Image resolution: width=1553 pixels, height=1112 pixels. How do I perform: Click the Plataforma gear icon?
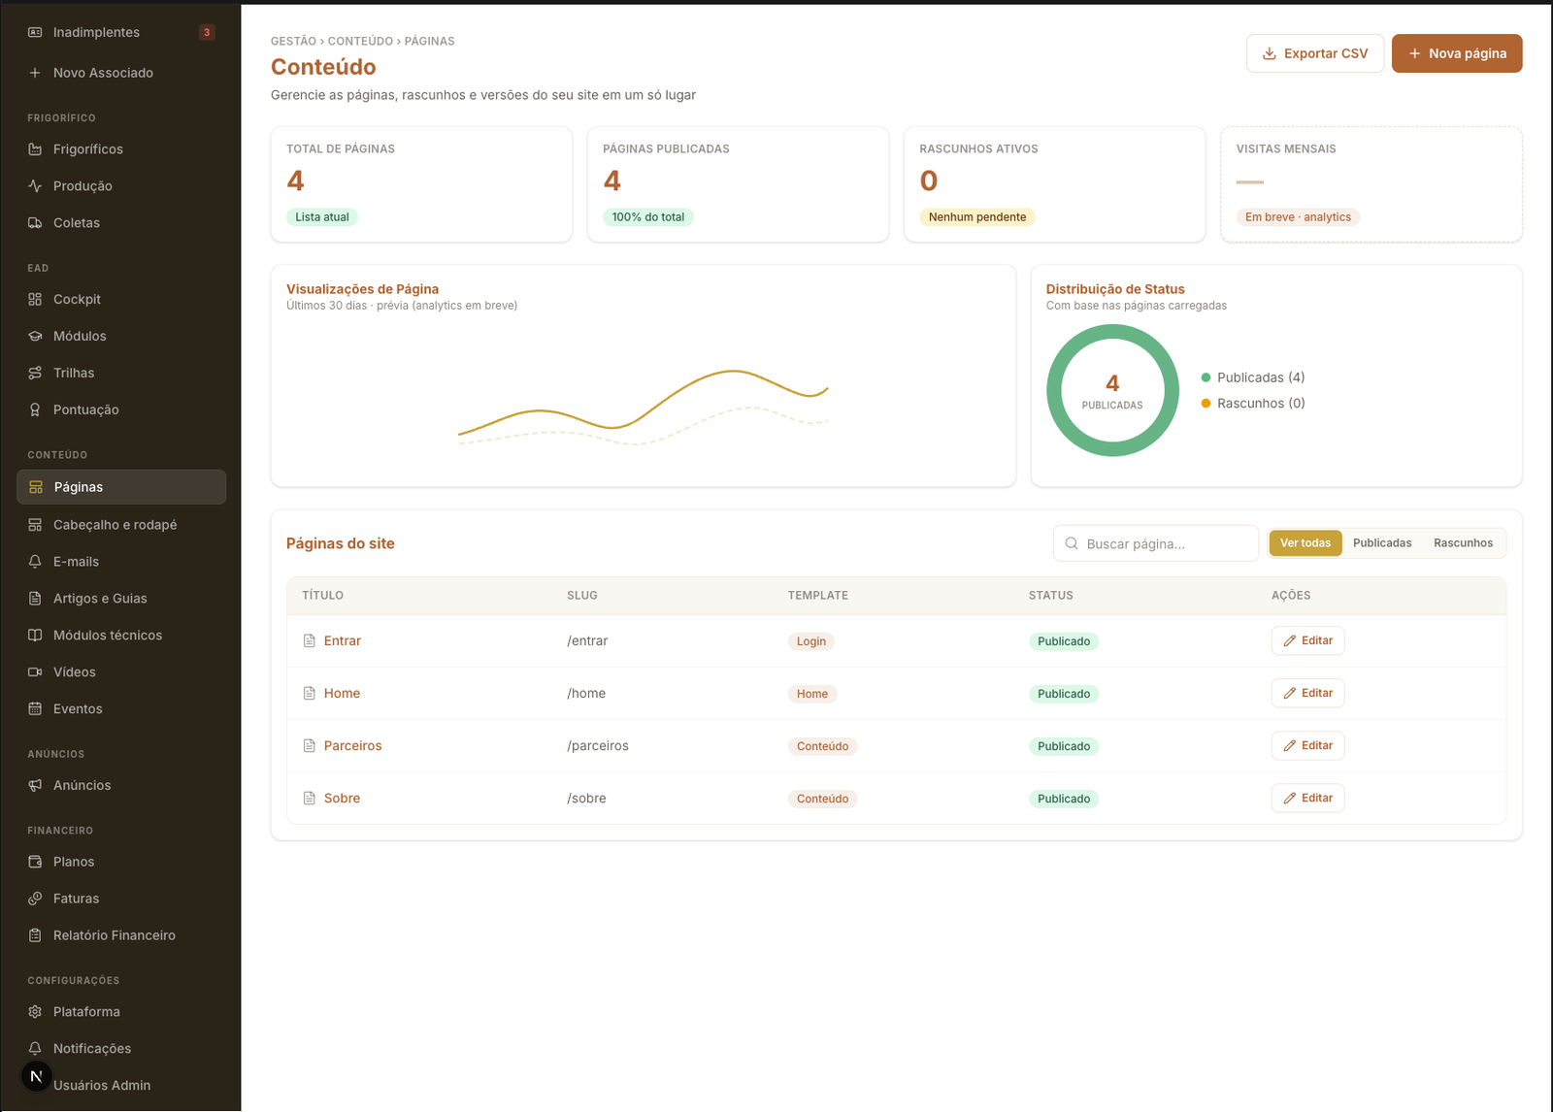[35, 1012]
